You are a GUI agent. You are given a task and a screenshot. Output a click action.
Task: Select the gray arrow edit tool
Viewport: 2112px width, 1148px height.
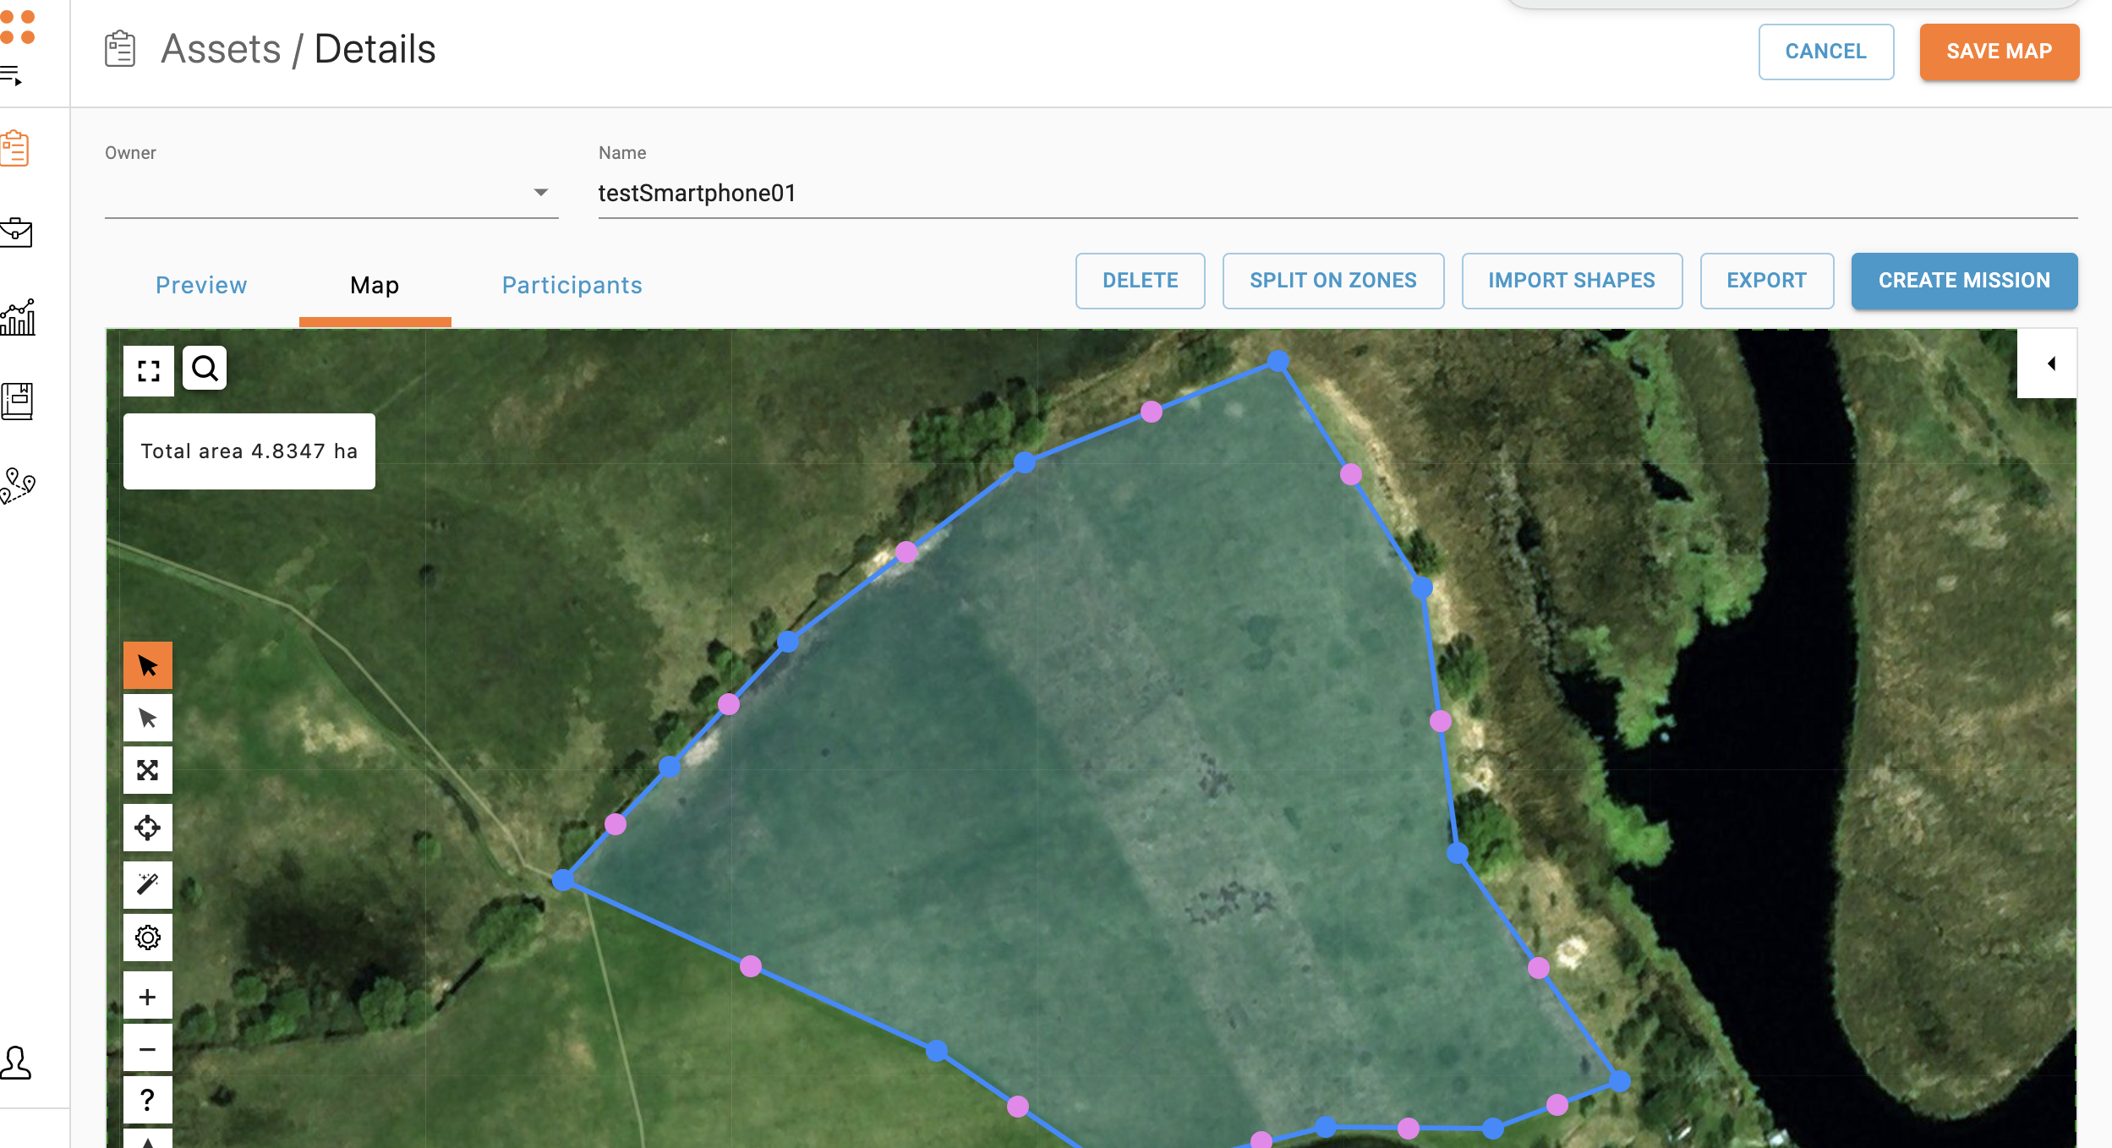click(148, 719)
